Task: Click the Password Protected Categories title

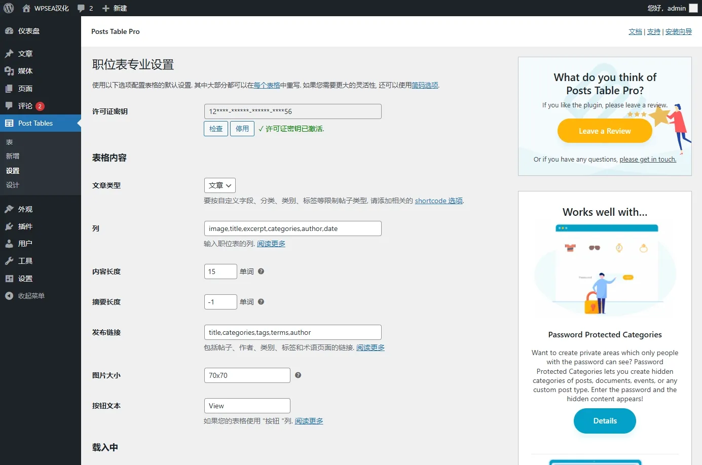Action: tap(605, 335)
